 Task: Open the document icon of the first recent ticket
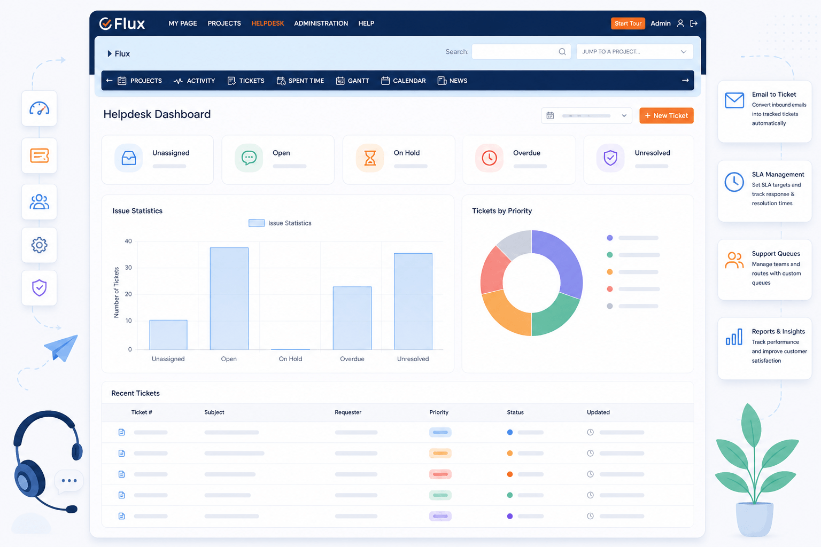122,432
